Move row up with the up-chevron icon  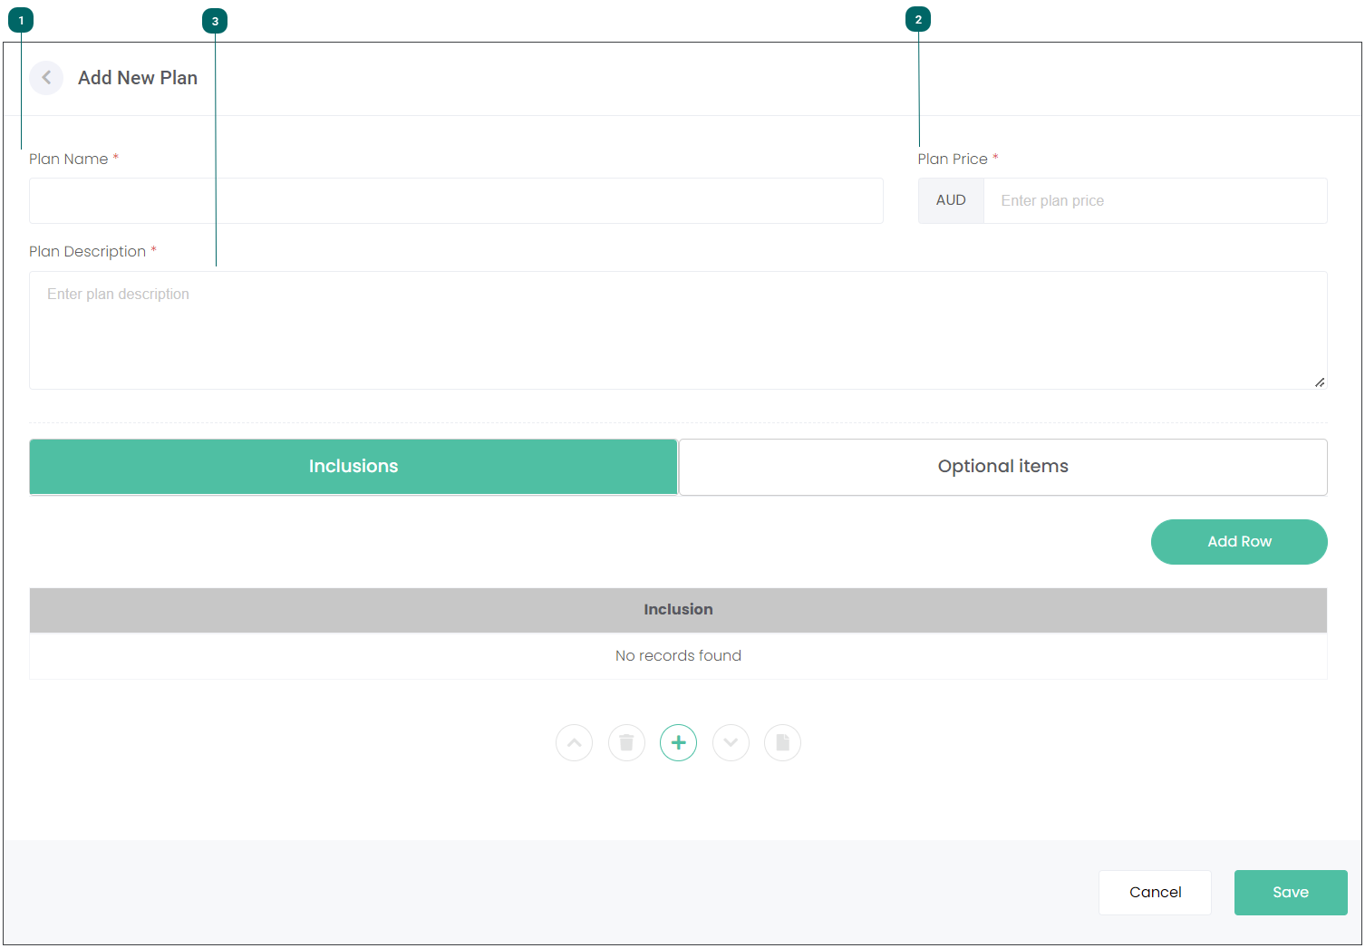pos(574,743)
